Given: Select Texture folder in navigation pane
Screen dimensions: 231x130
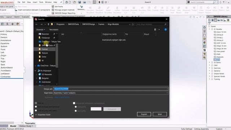Looking at the screenshot, I should point(45,53).
